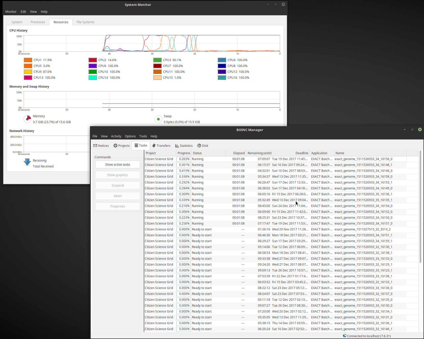Click the Swap usage circle icon
Viewport: 424px width, 339px height.
(x=158, y=119)
